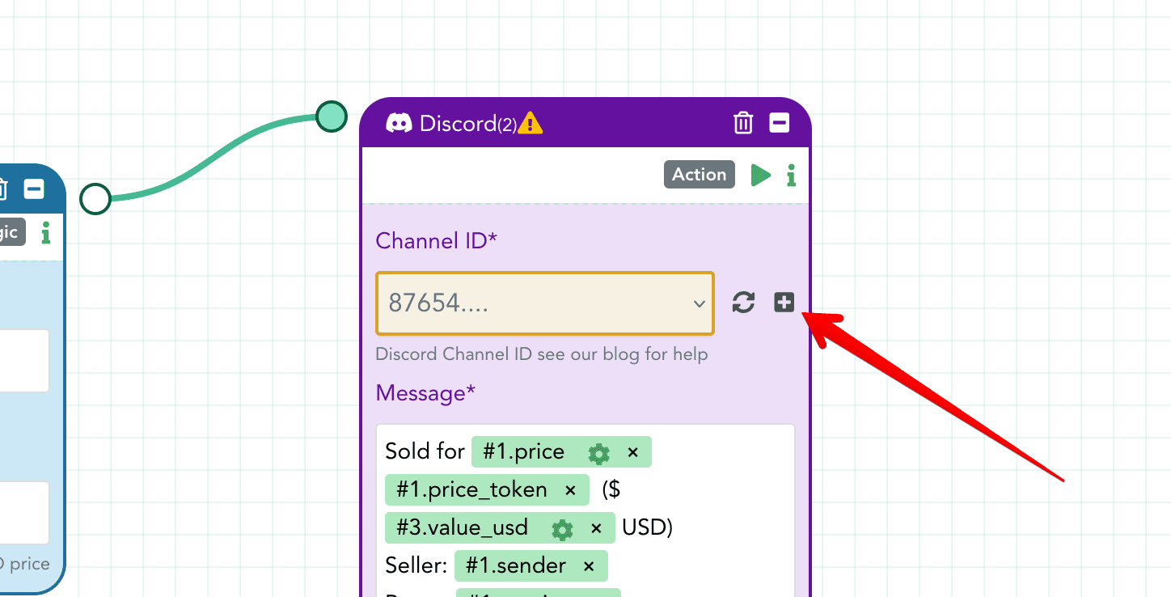
Task: Click the warning triangle on Discord header
Action: click(x=531, y=123)
